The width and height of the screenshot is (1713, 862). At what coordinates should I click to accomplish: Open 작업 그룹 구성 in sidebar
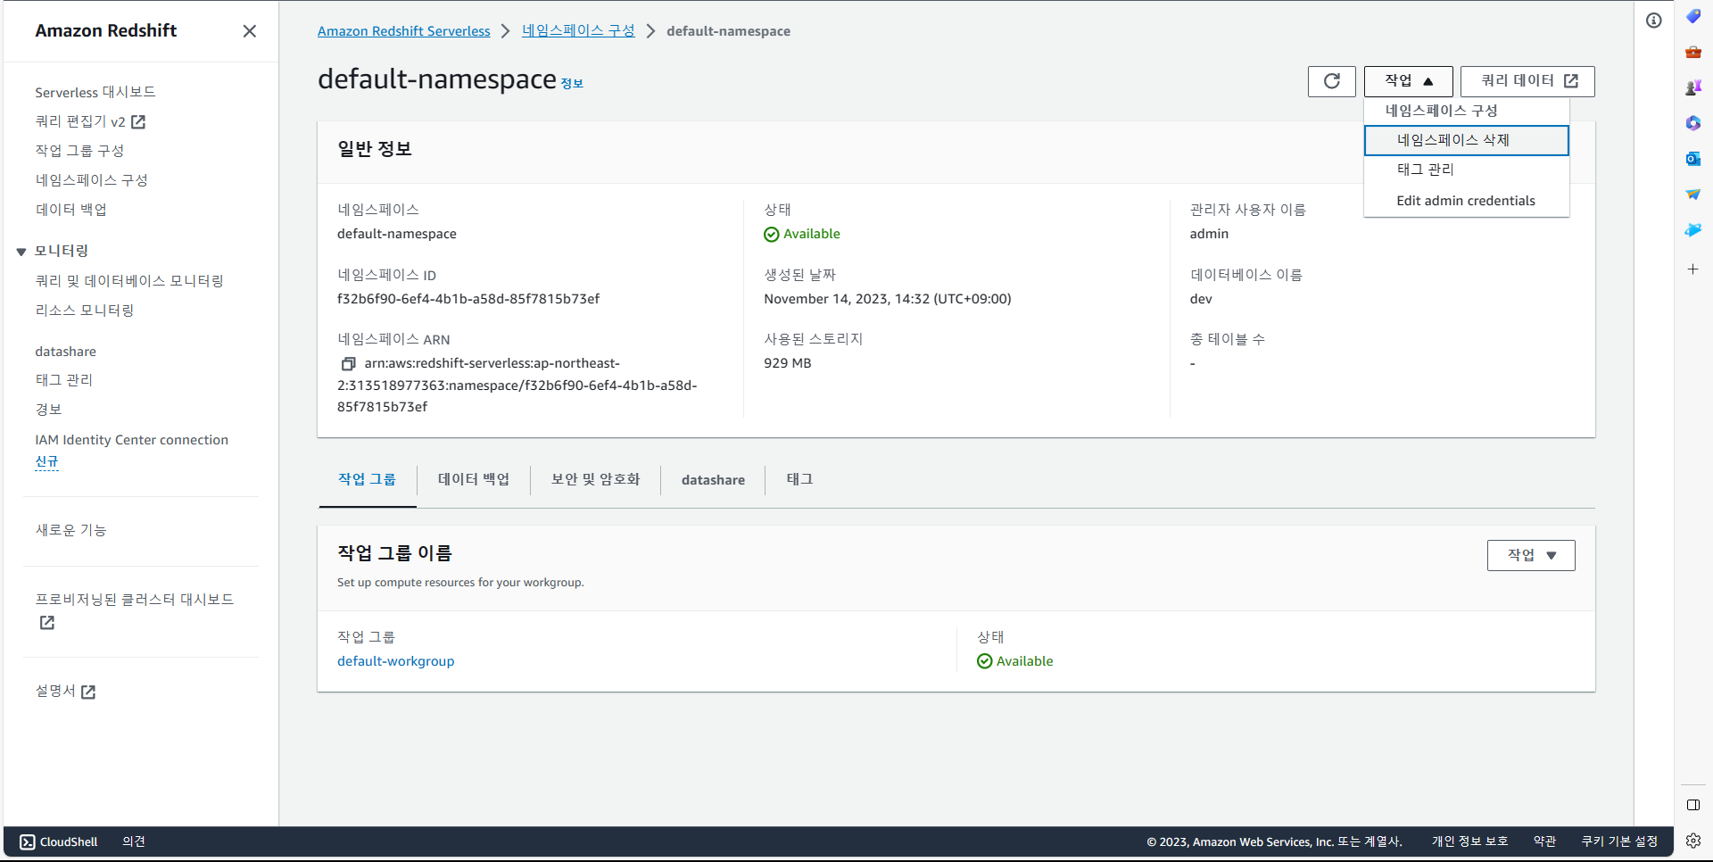[79, 151]
